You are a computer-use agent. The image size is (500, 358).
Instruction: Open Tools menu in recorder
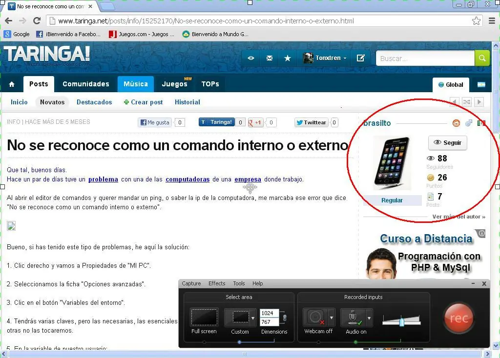239,283
